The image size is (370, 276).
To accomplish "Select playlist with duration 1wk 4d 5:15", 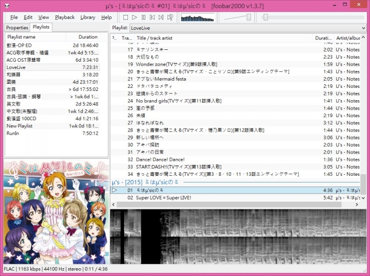I will click(52, 52).
